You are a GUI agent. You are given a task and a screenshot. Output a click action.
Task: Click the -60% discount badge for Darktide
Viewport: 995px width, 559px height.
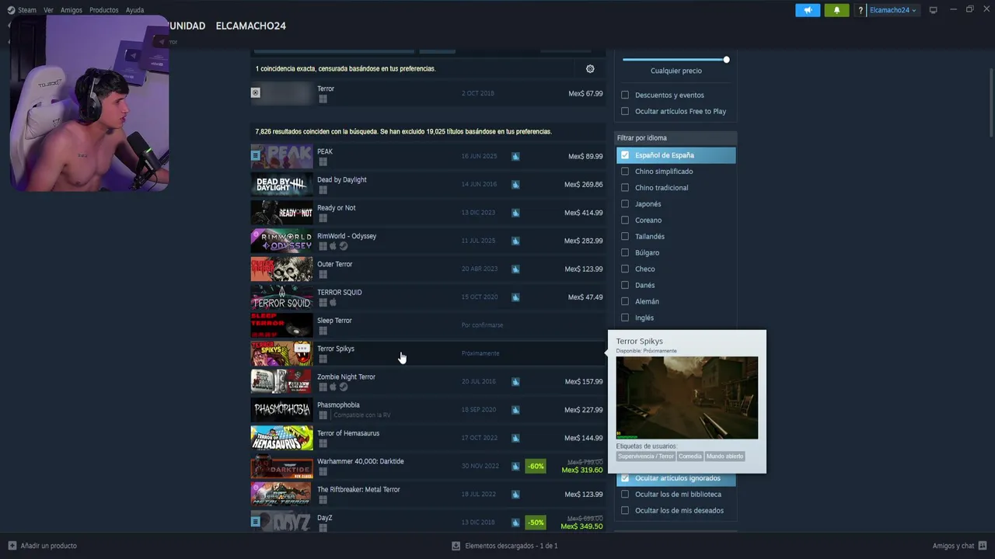(x=536, y=466)
